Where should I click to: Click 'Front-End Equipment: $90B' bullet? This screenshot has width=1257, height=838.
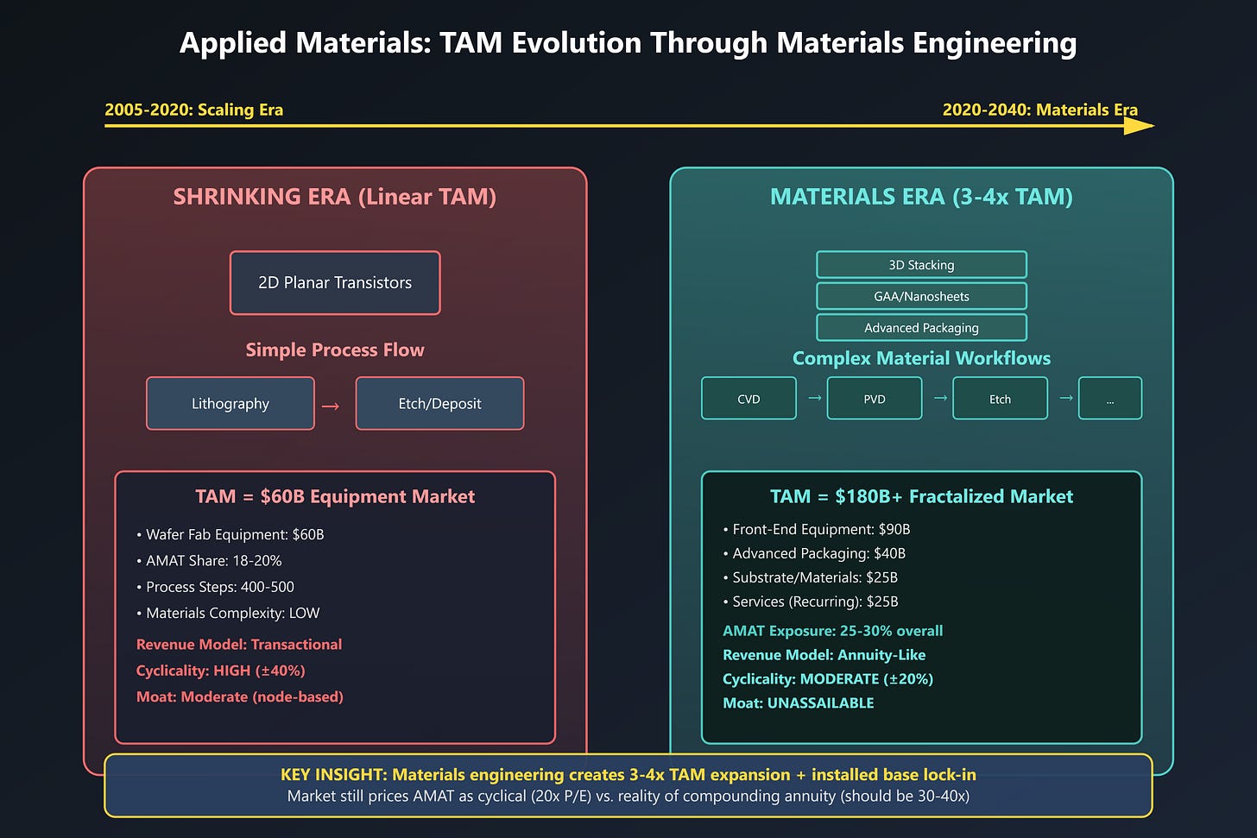click(x=817, y=529)
